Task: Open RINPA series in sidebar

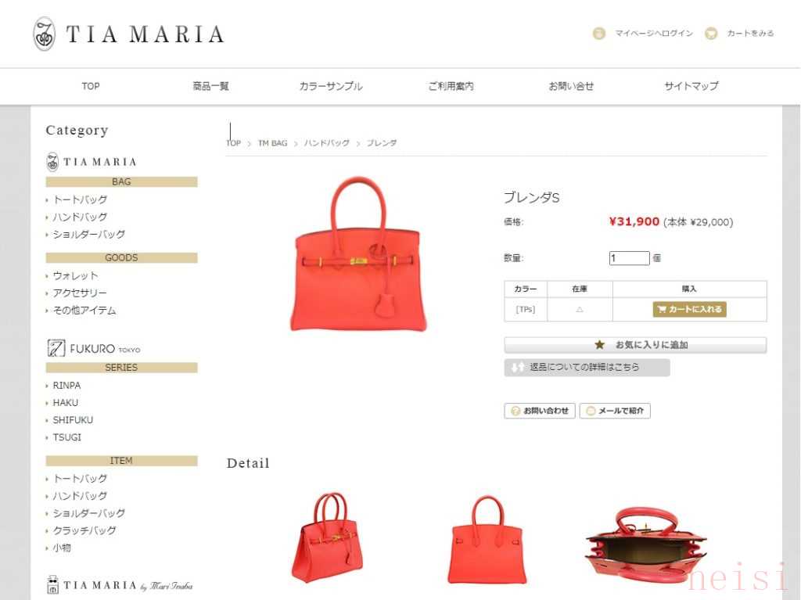Action: coord(66,386)
